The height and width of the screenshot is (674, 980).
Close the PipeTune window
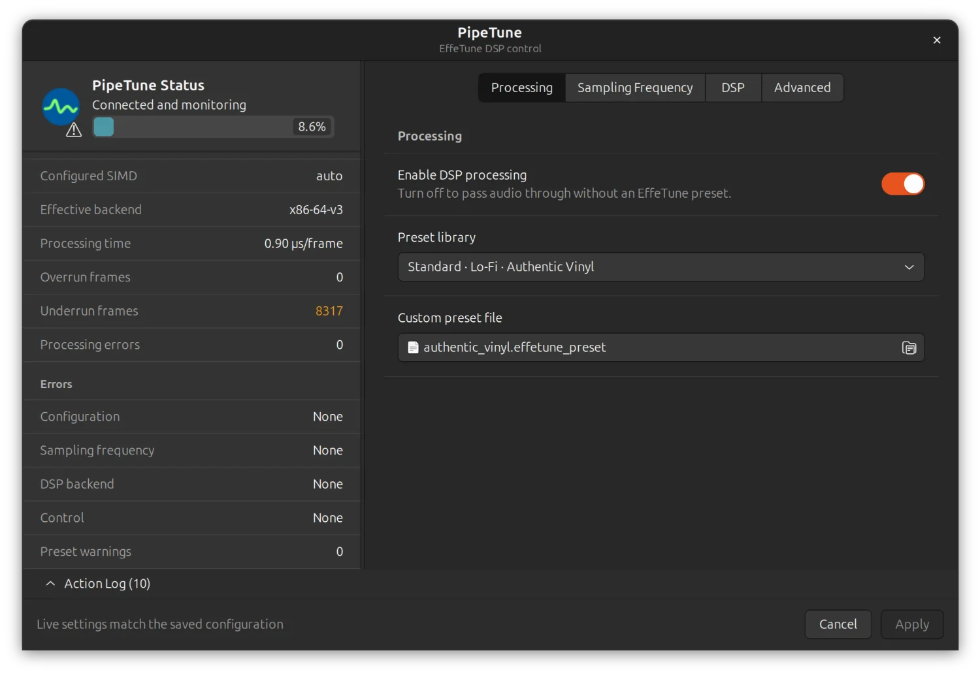pos(937,40)
